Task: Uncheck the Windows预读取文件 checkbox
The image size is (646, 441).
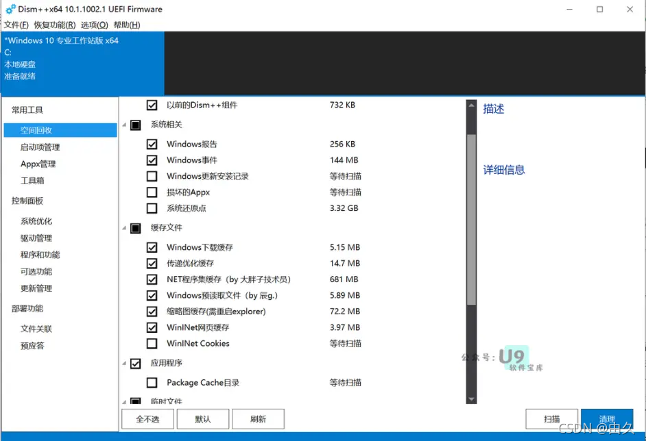Action: click(x=152, y=296)
